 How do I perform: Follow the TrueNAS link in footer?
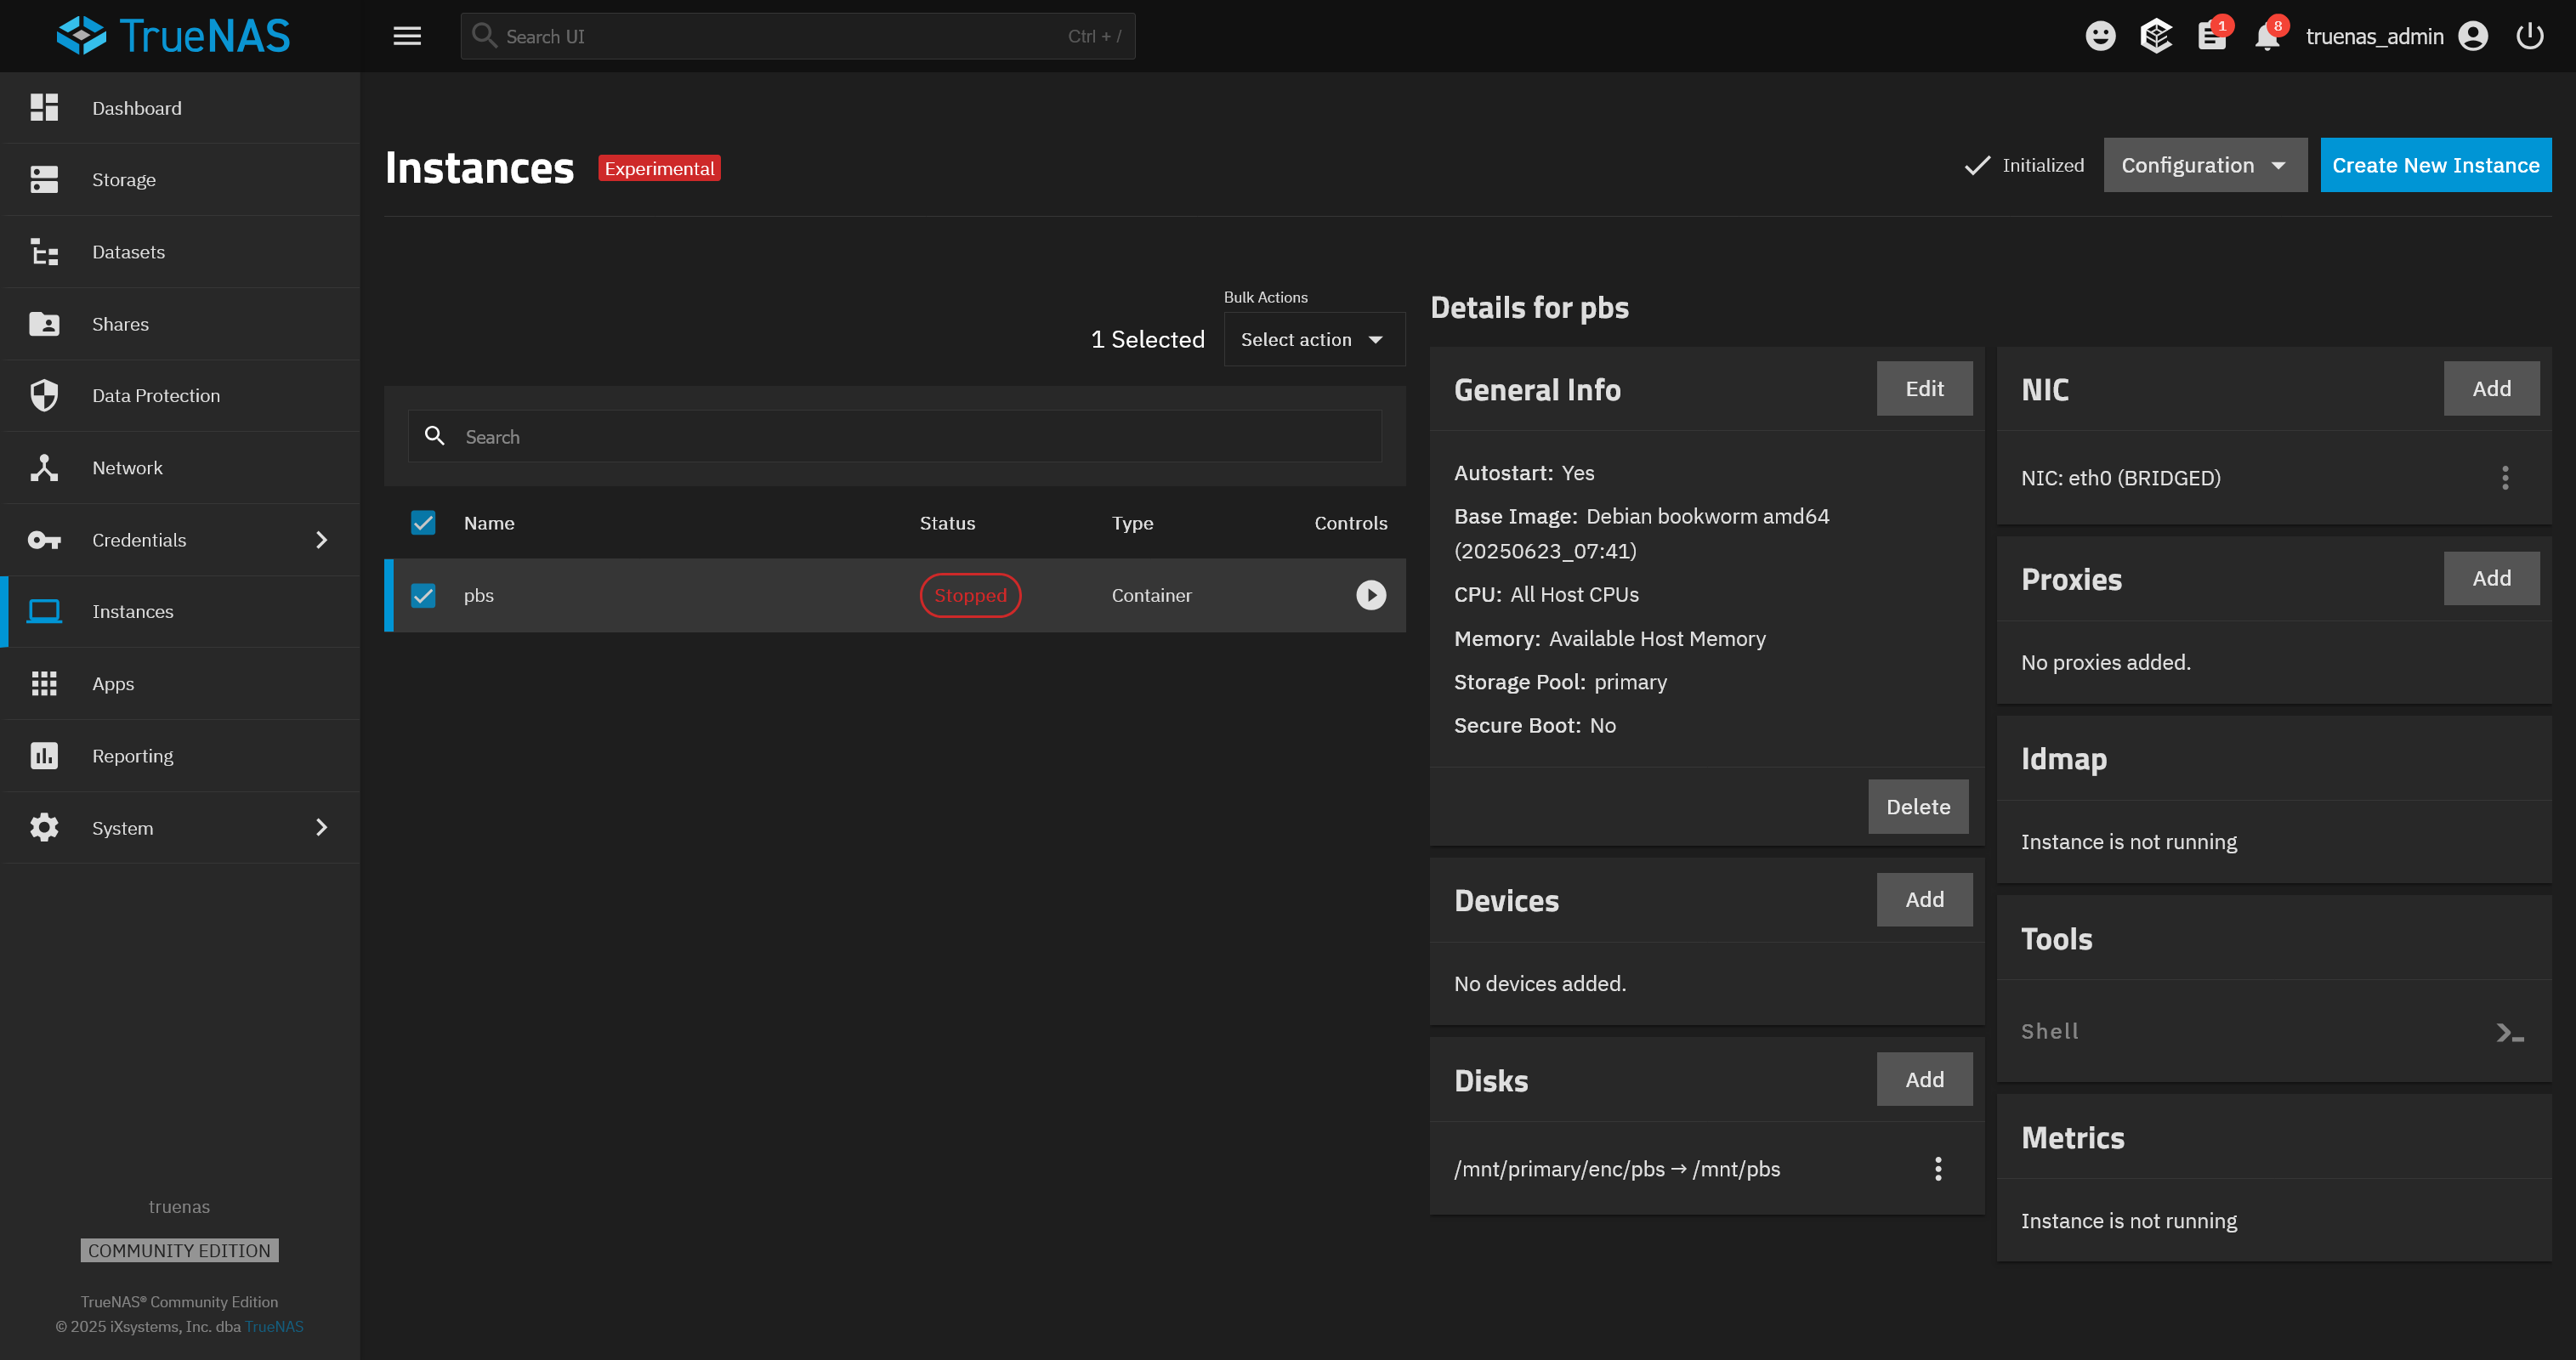tap(274, 1327)
